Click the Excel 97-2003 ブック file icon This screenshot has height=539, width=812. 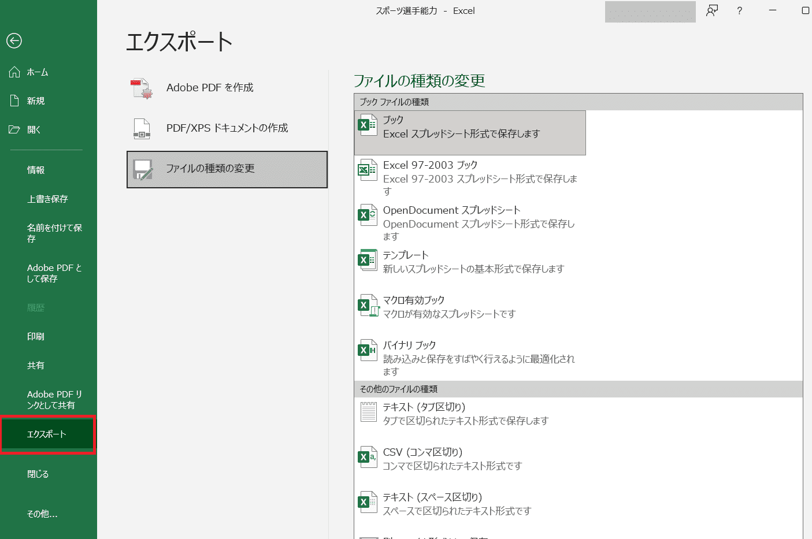[368, 170]
